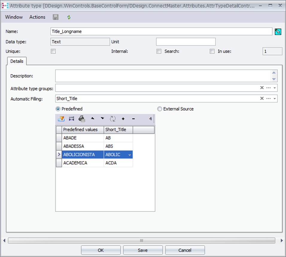
Task: Click the horizontal scrollbar thumb
Action: [x=142, y=241]
